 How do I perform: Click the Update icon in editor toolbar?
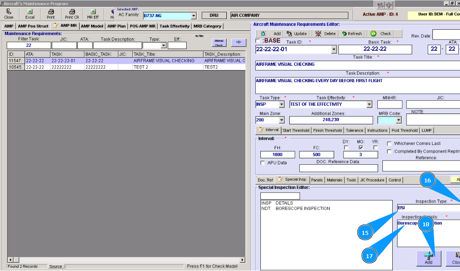click(x=289, y=34)
